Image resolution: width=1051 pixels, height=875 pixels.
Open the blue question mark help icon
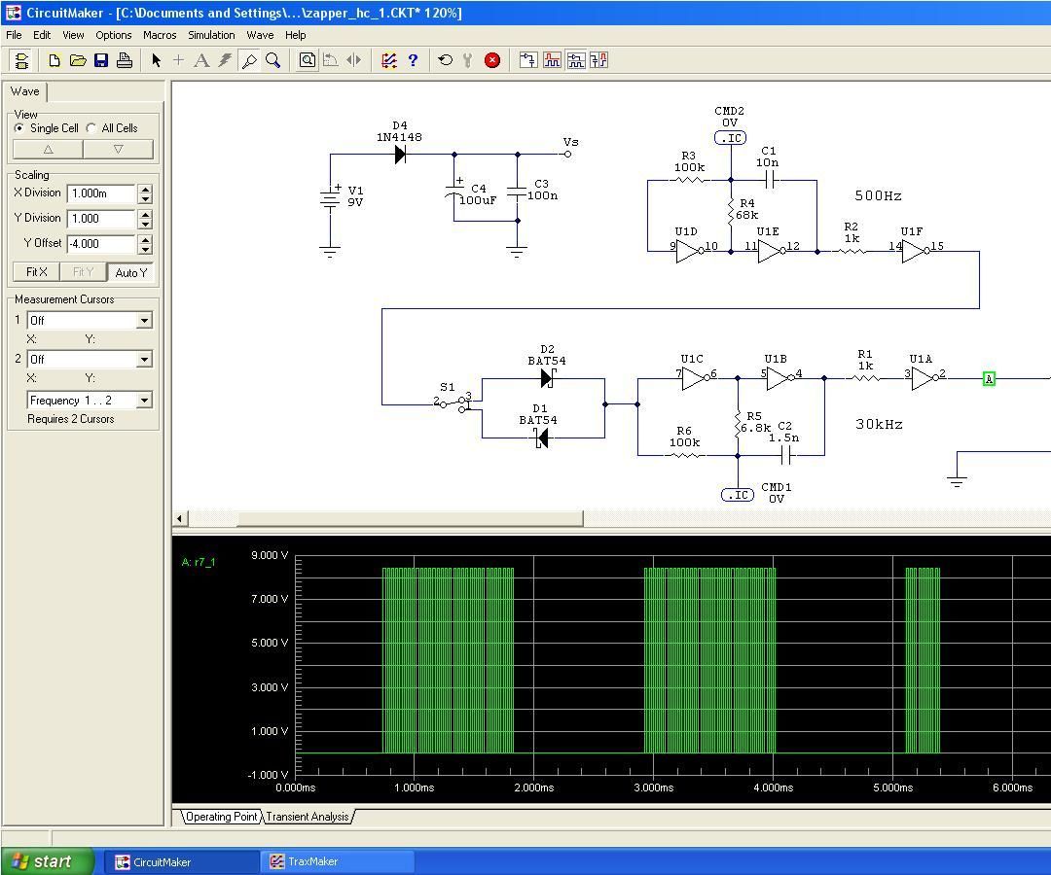[x=413, y=60]
